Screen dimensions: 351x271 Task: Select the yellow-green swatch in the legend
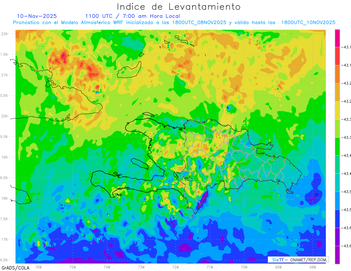point(337,128)
